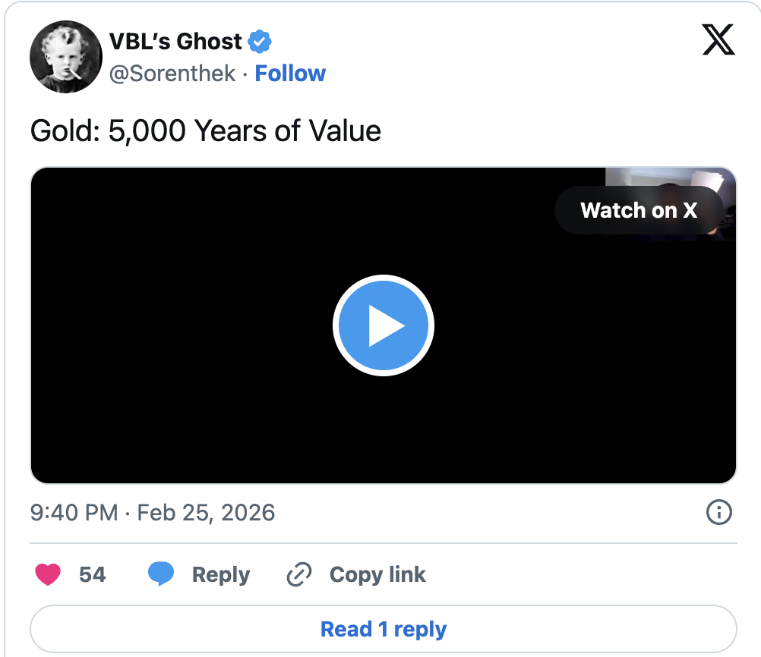Click the VBL's Ghost profile avatar

[65, 57]
